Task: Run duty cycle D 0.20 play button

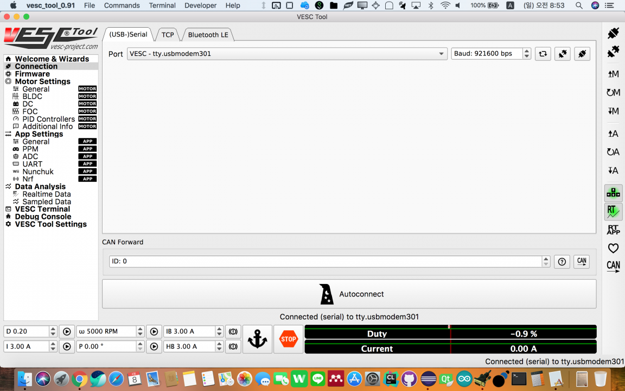Action: [x=67, y=332]
